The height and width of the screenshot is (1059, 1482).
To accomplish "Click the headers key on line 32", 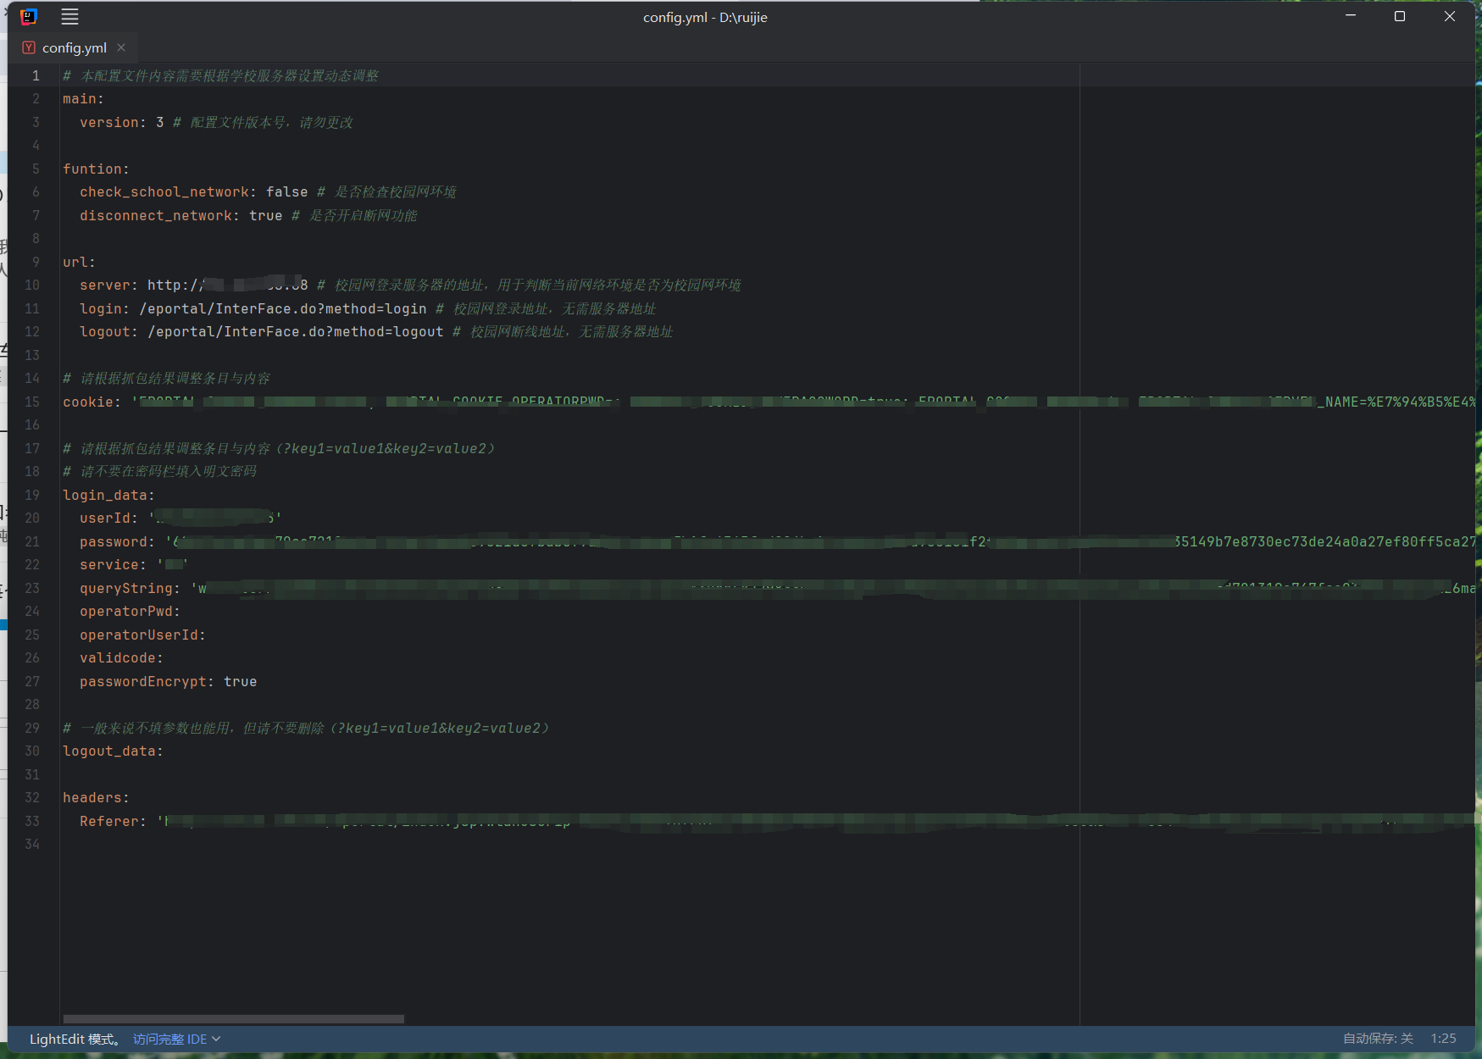I will coord(92,798).
